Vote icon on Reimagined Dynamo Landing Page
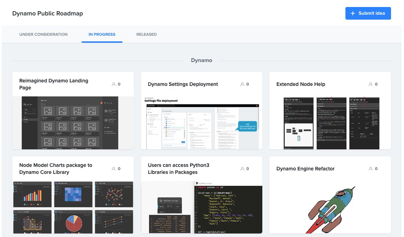This screenshot has height=237, width=404. pyautogui.click(x=113, y=84)
